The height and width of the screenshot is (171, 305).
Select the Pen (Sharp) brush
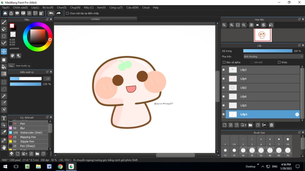[28, 146]
